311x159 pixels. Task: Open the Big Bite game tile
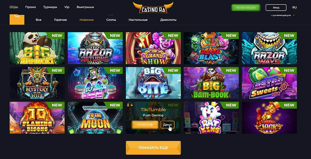click(153, 83)
